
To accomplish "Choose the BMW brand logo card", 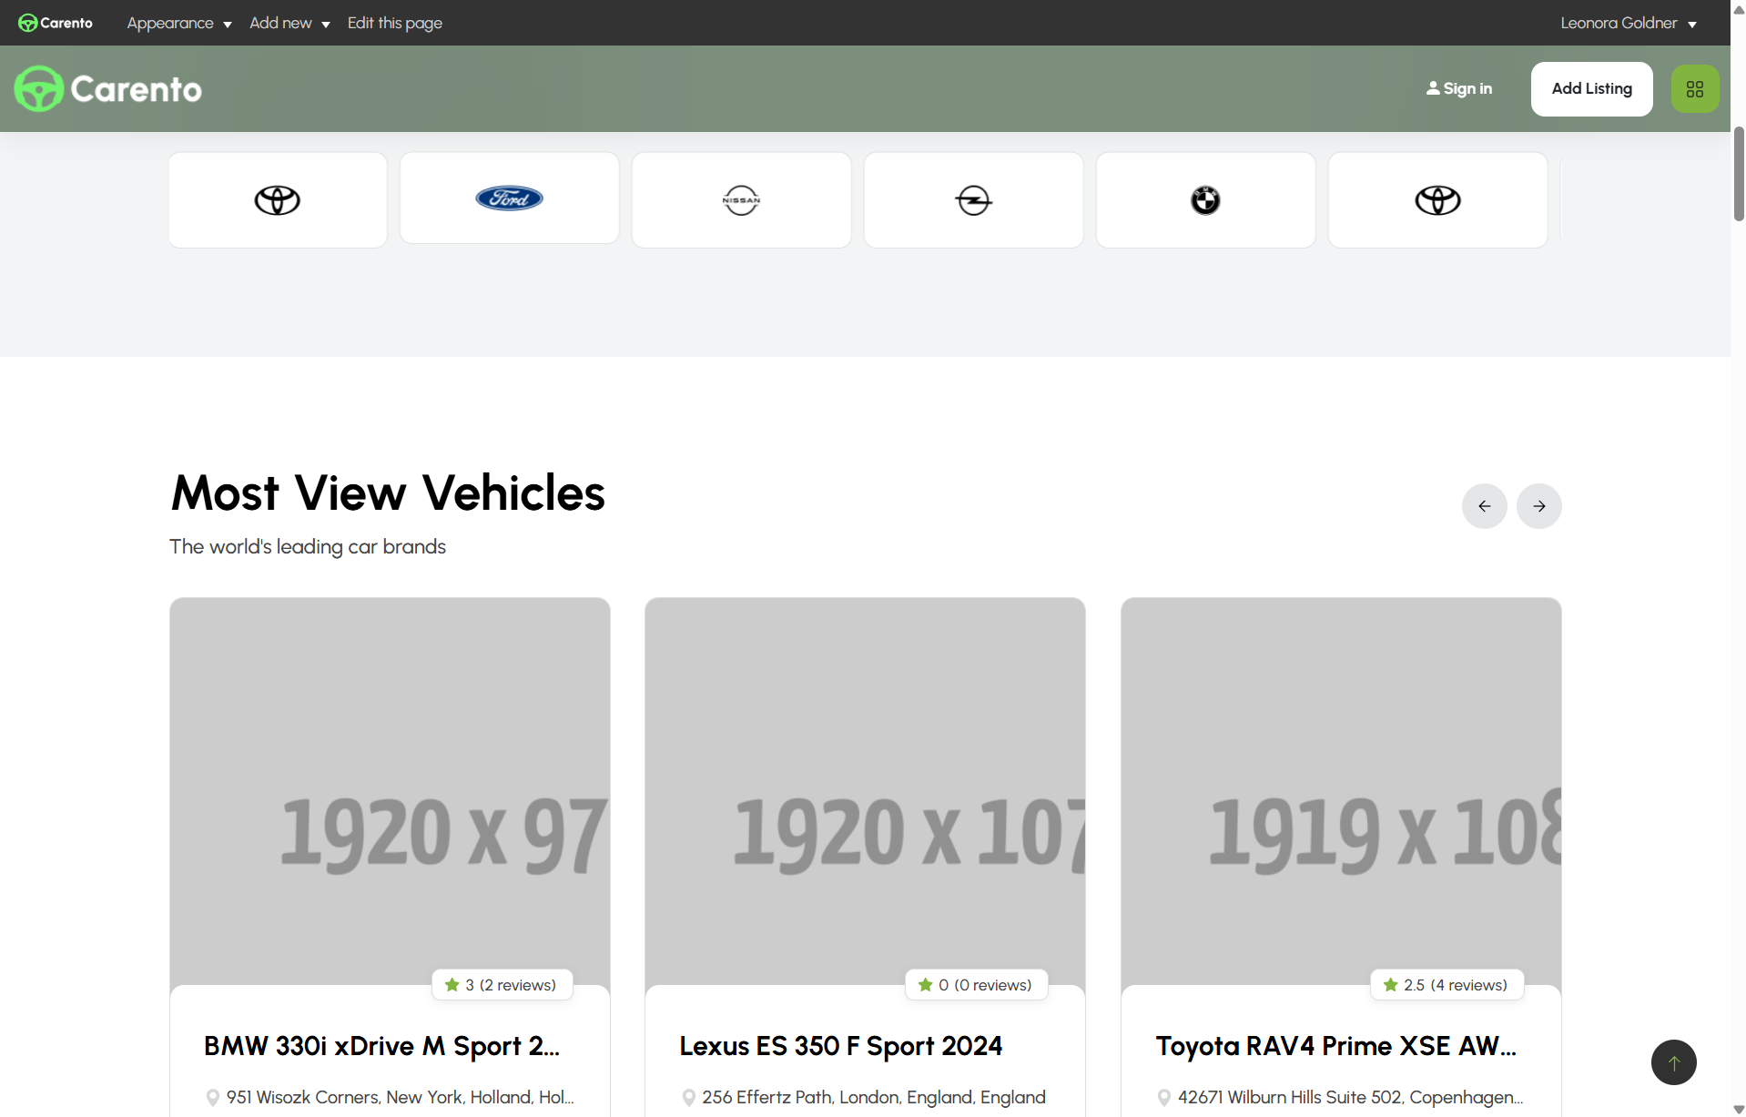I will [1205, 200].
